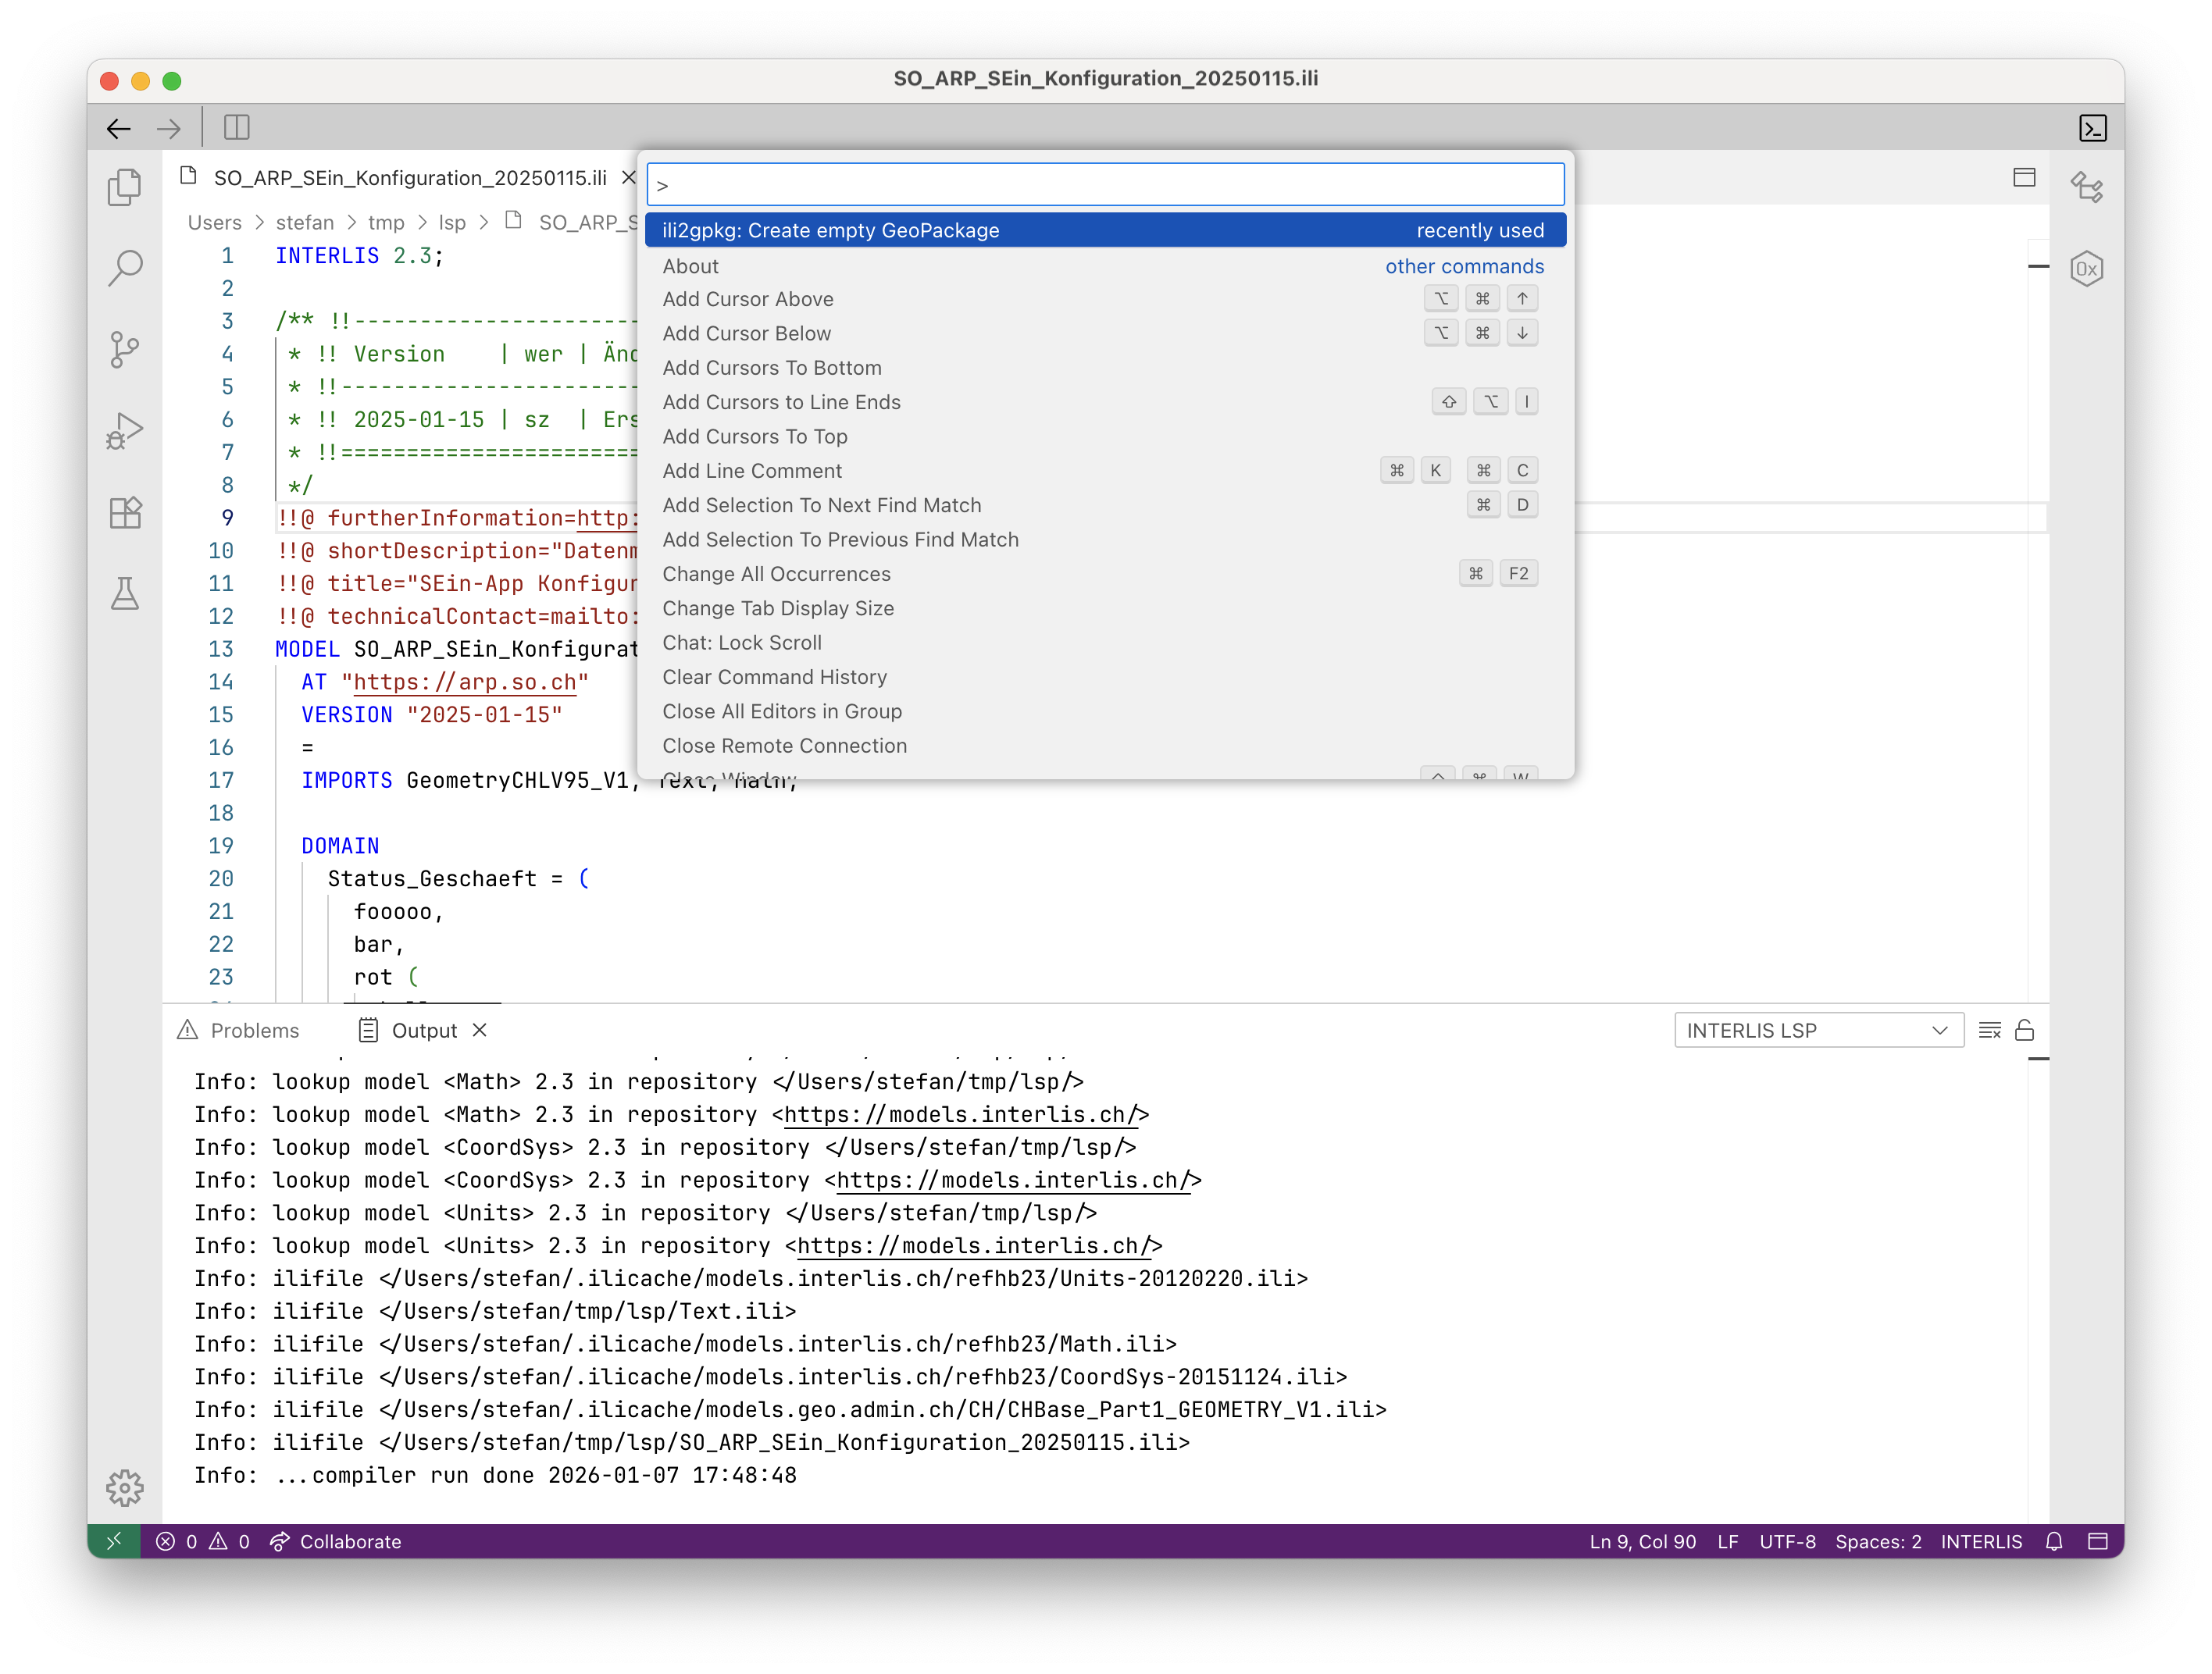The image size is (2212, 1674).
Task: Open the Search view icon
Action: click(x=124, y=268)
